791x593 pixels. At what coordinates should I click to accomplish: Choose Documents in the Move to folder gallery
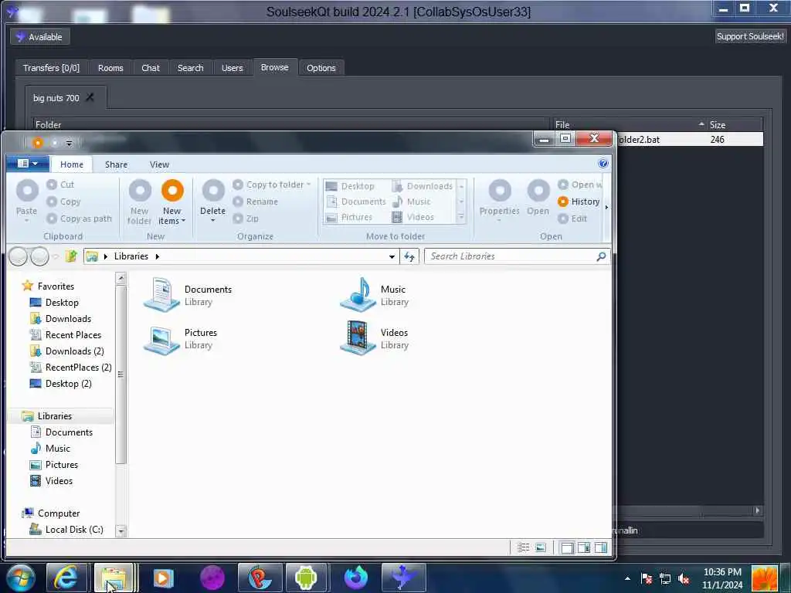point(356,202)
